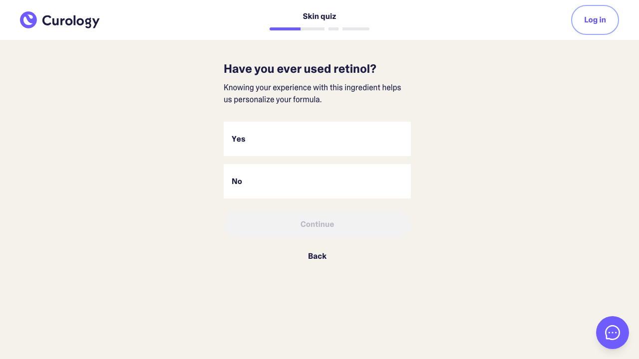639x359 pixels.
Task: Click the last gray progress segment
Action: click(356, 29)
